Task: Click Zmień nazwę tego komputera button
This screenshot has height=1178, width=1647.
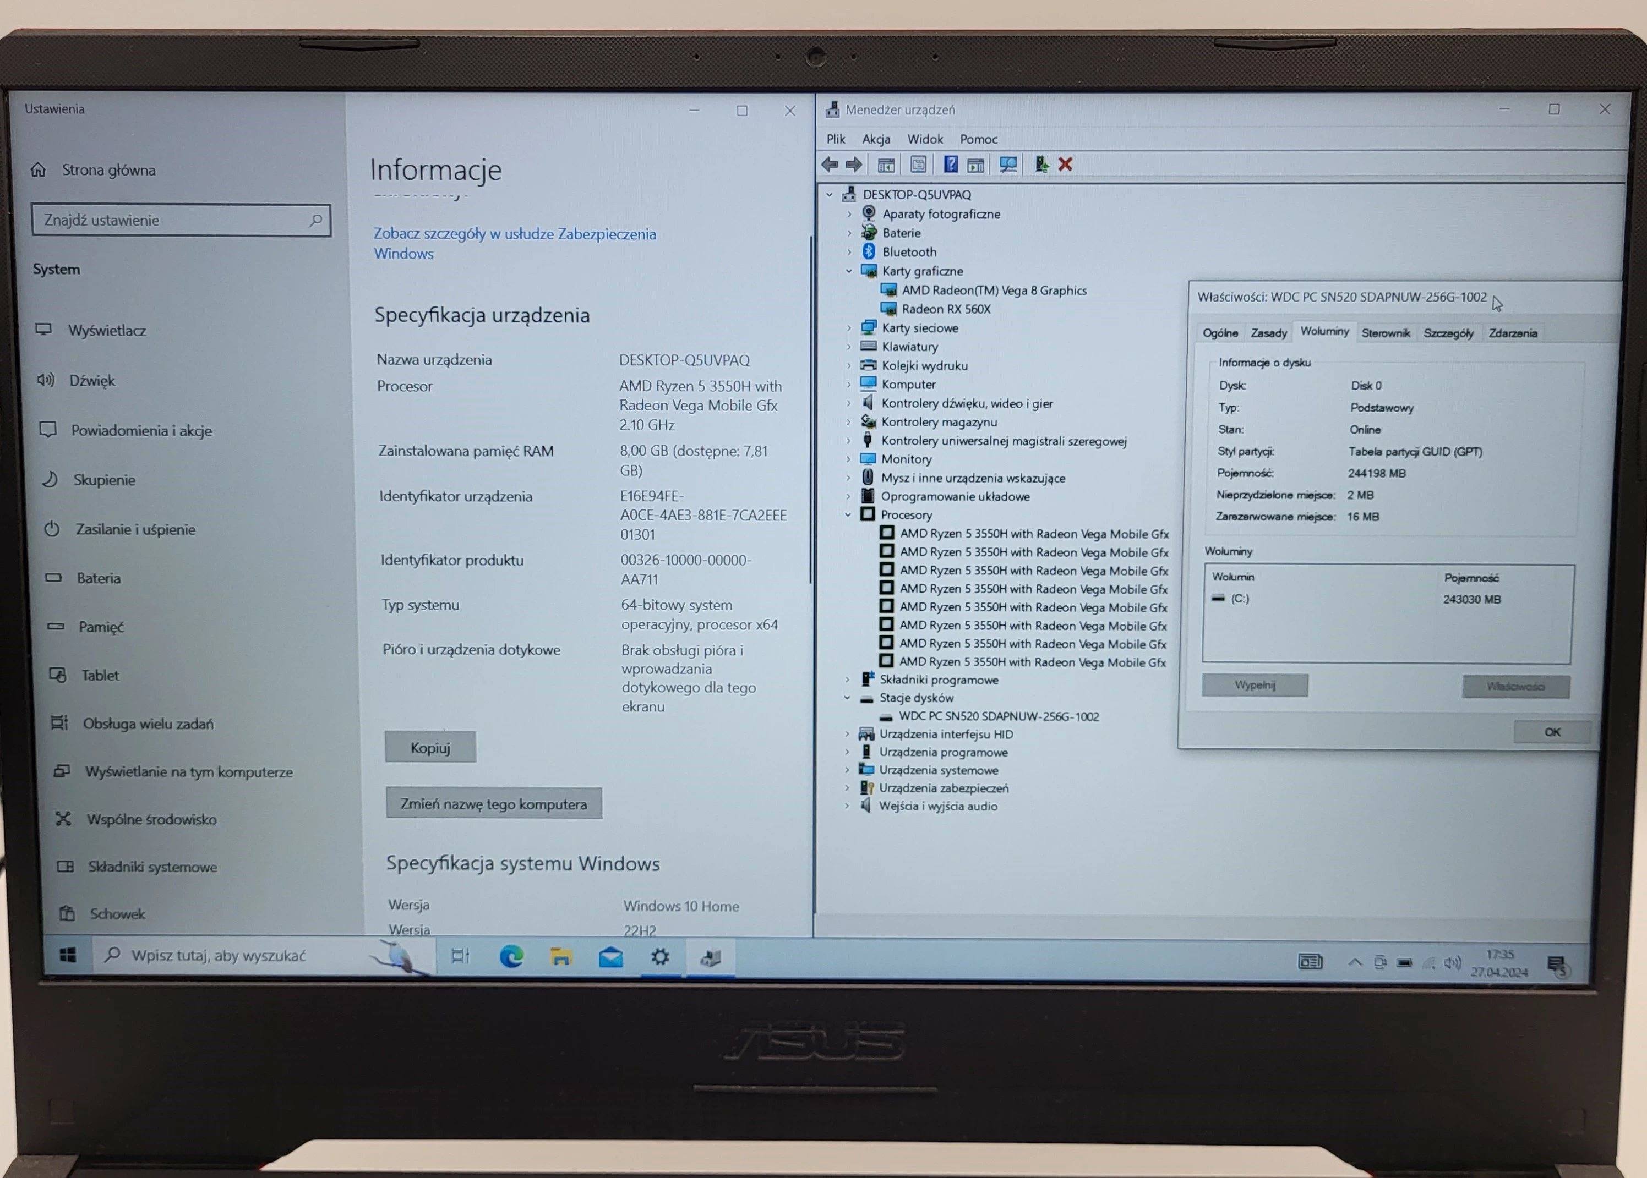Action: 493,804
